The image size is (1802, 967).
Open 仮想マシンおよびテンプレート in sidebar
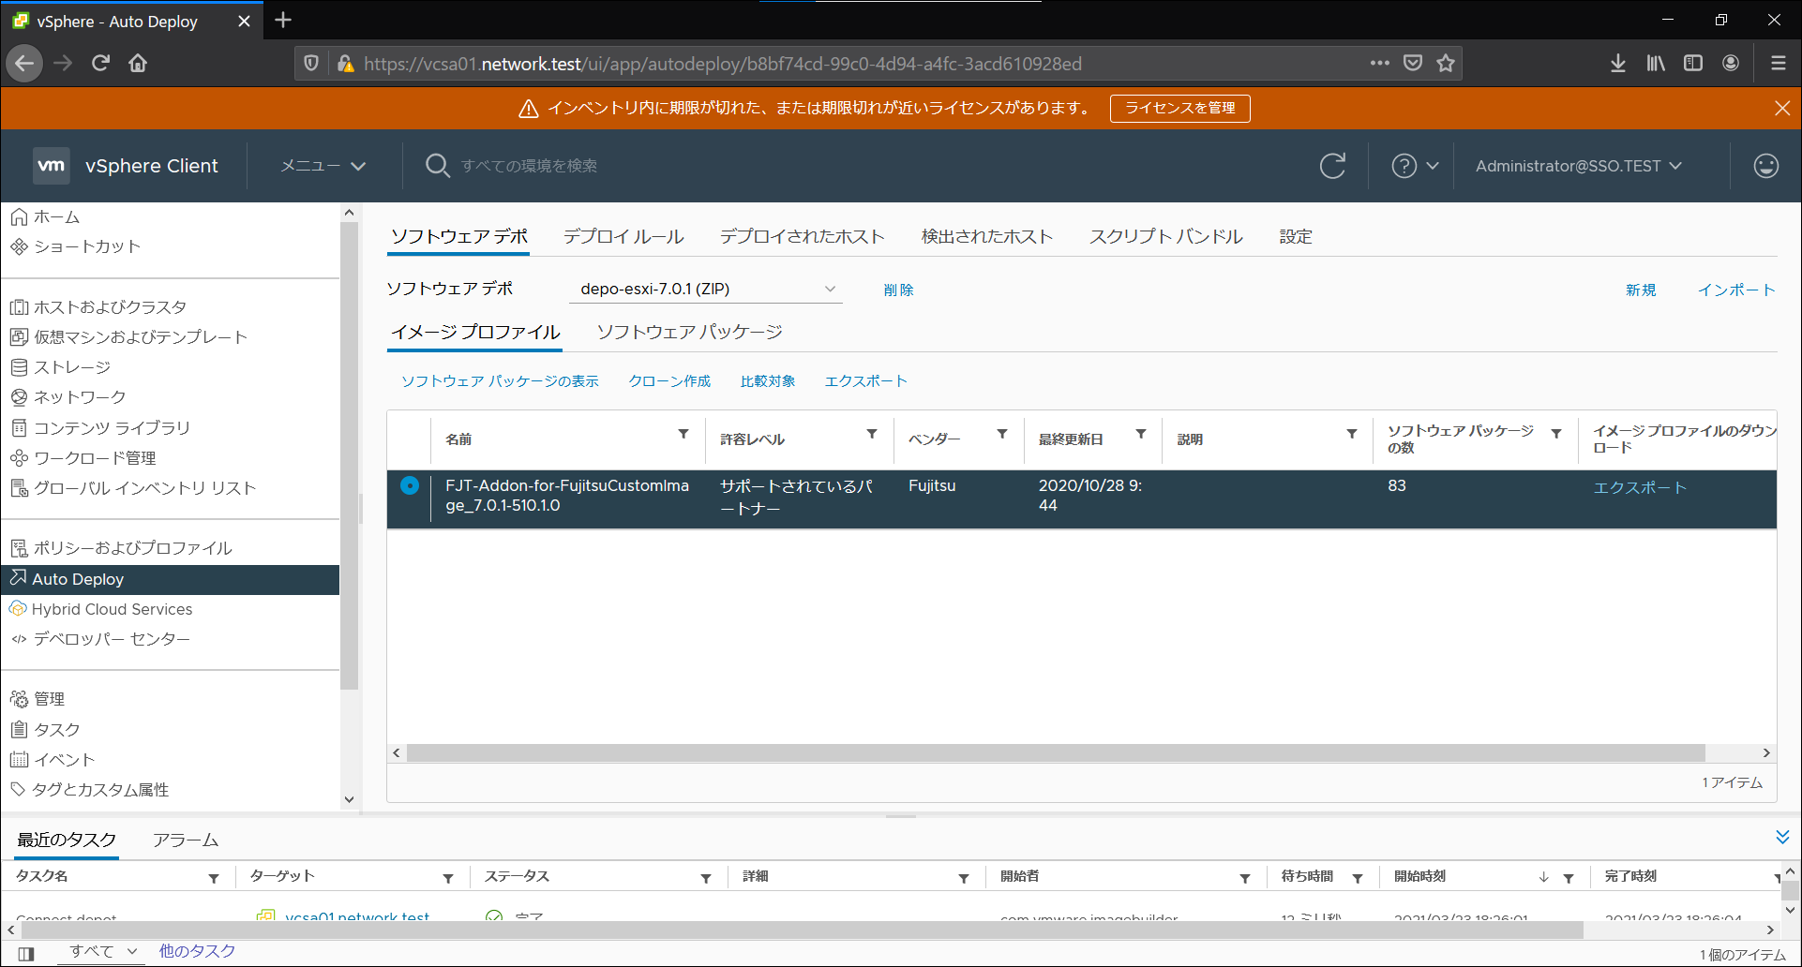tap(128, 337)
